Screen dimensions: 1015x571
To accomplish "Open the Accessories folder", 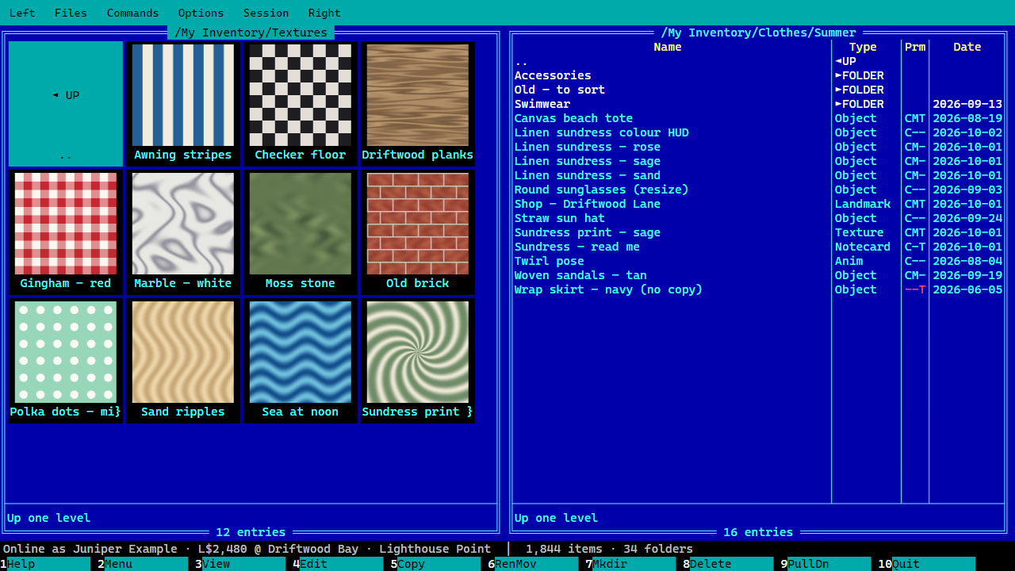I will [x=759, y=75].
